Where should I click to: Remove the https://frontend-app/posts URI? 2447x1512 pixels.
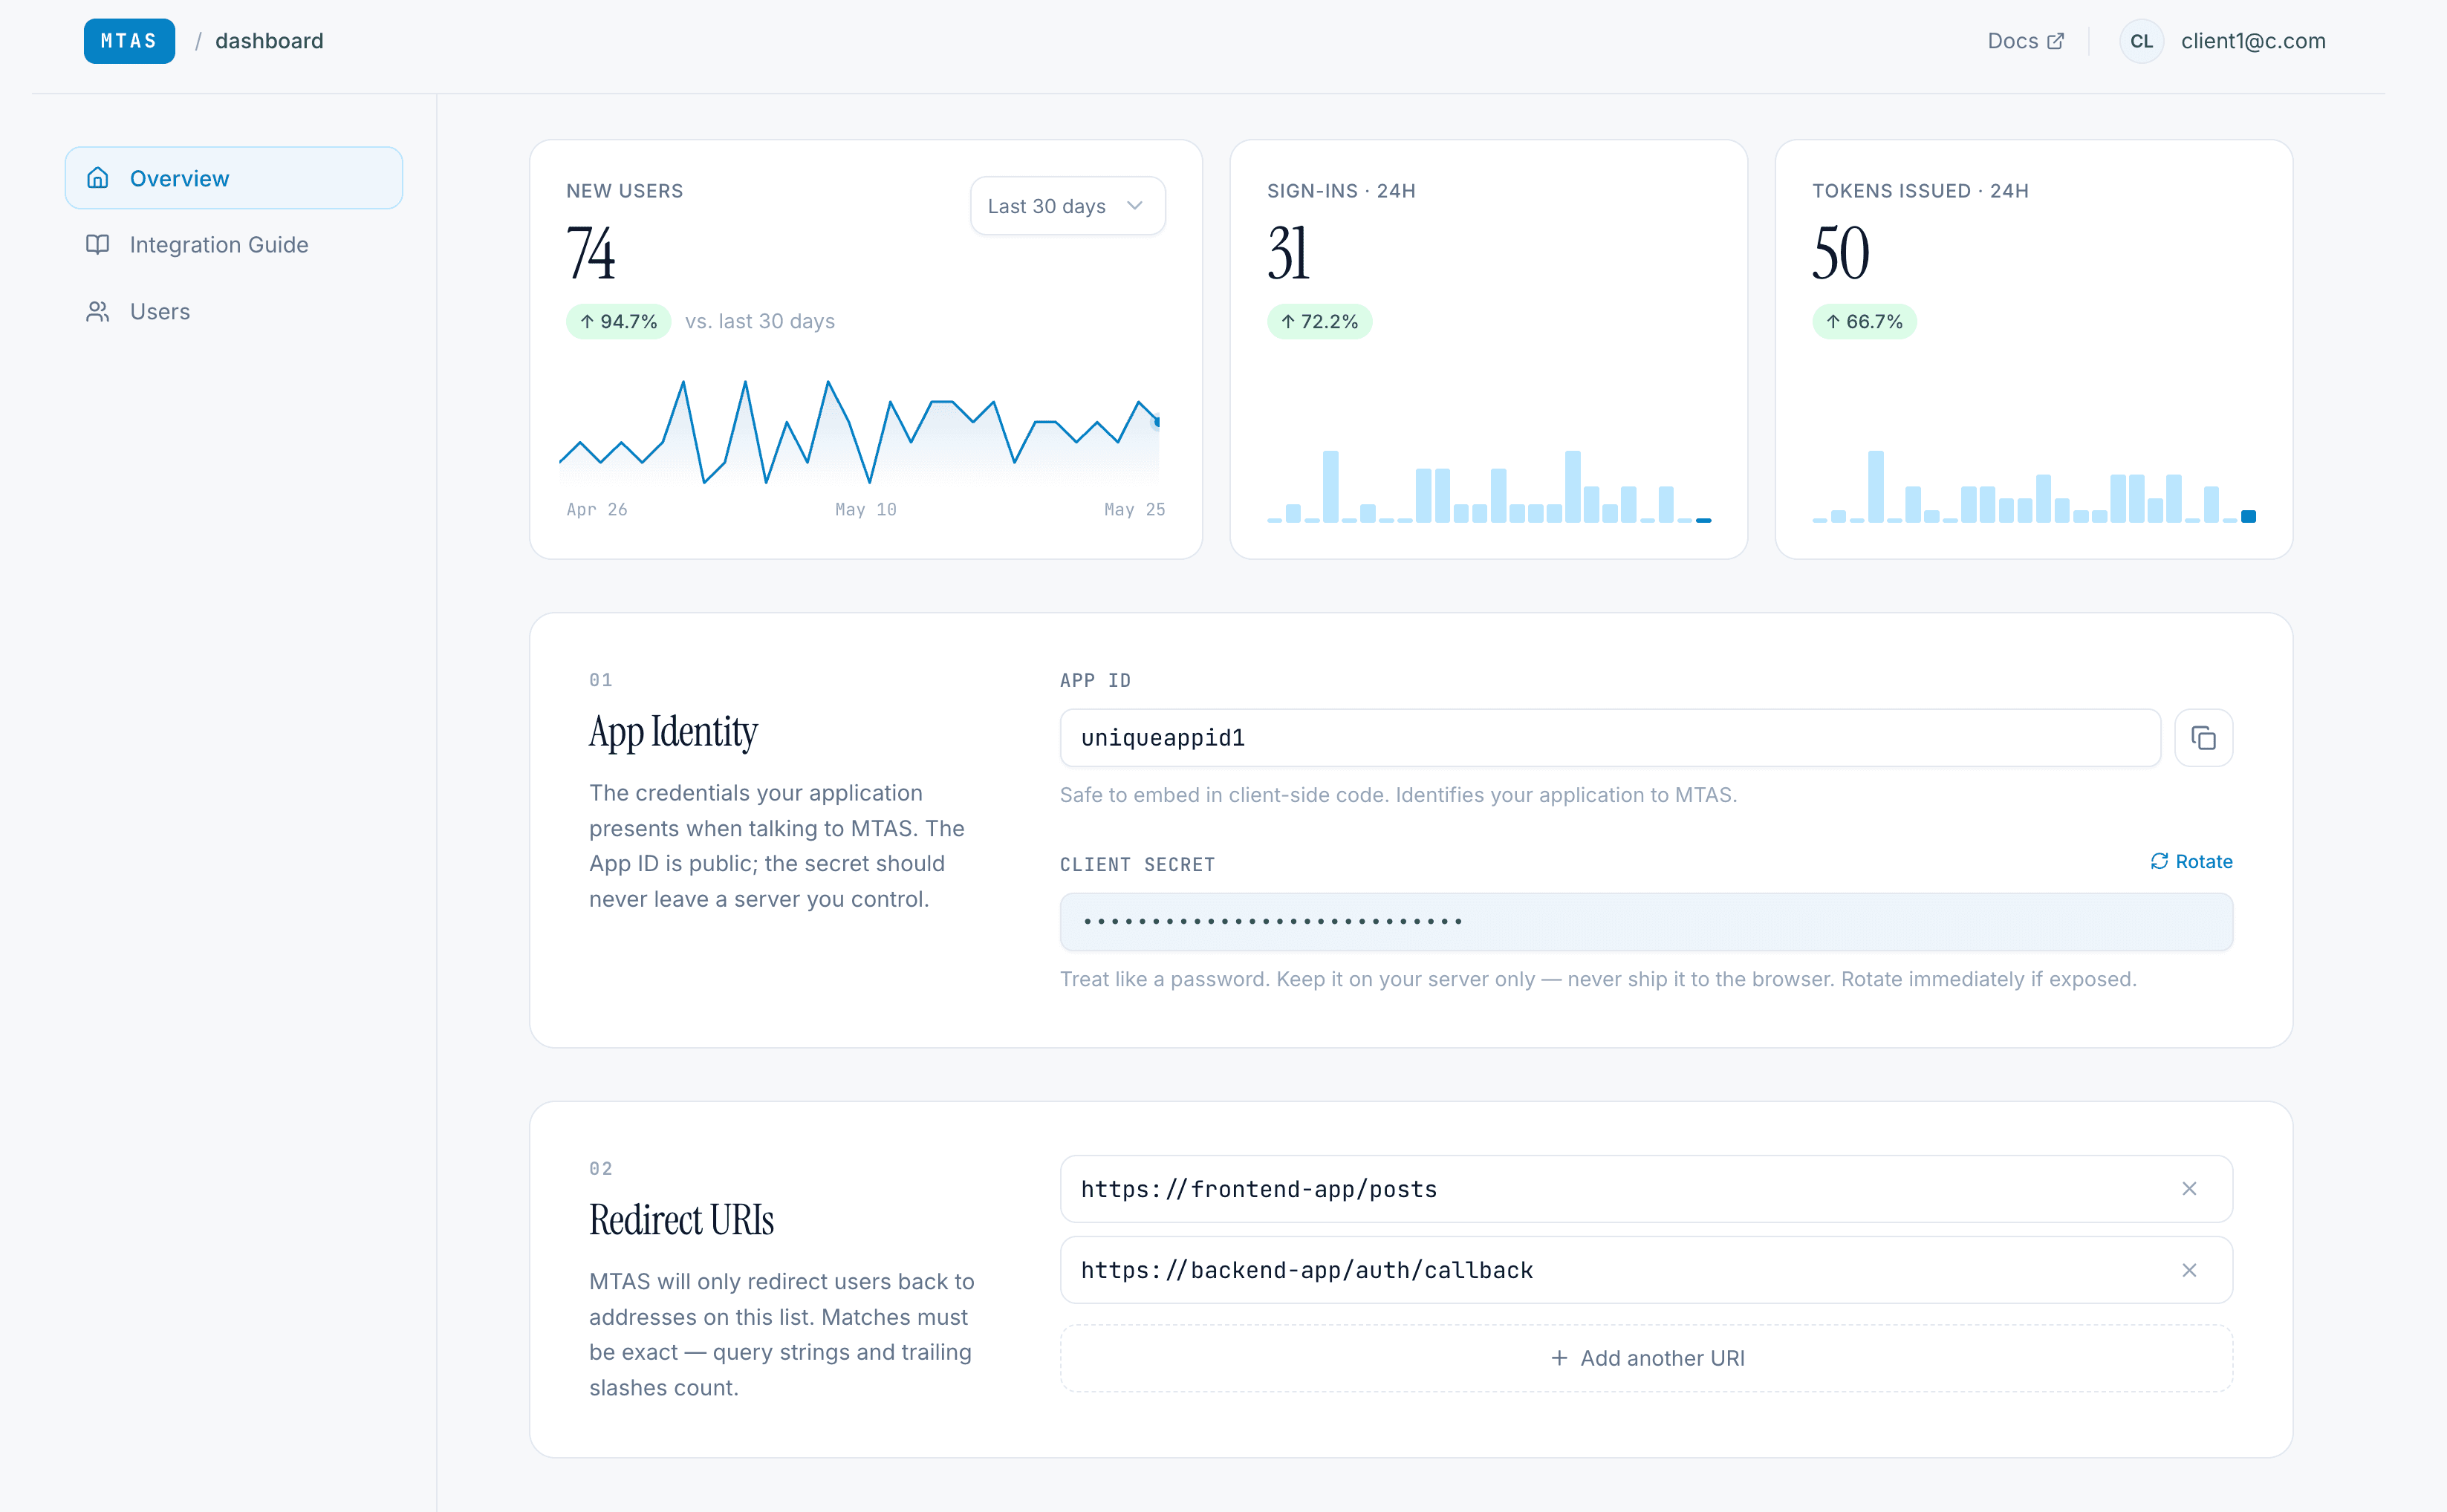tap(2189, 1189)
